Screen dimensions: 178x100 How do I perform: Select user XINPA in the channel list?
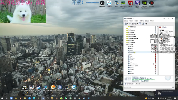click(132, 60)
